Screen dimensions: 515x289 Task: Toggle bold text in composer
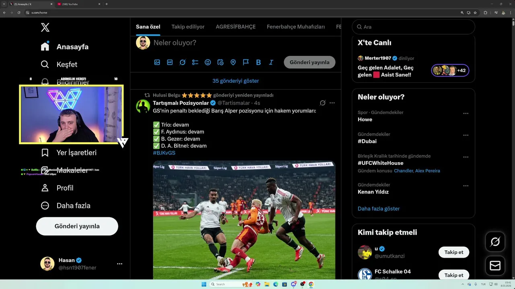(x=258, y=62)
